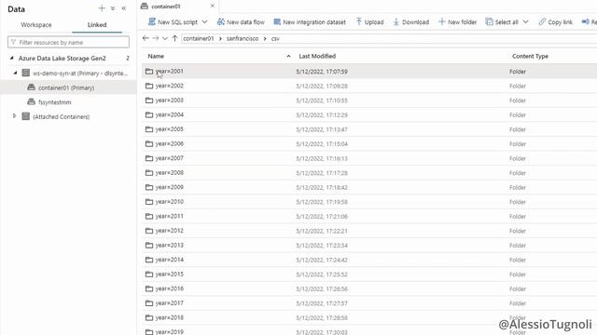
Task: Click New integration dataset icon
Action: coord(277,22)
